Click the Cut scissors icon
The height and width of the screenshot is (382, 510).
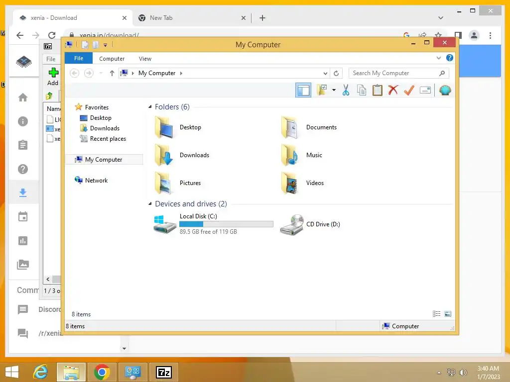click(x=346, y=90)
